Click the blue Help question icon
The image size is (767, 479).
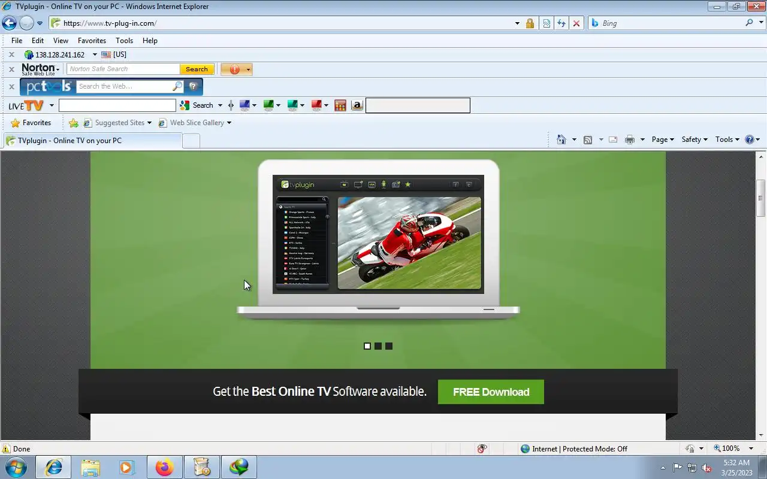pyautogui.click(x=749, y=140)
